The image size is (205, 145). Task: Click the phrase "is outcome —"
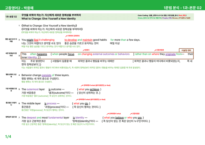[57, 89]
